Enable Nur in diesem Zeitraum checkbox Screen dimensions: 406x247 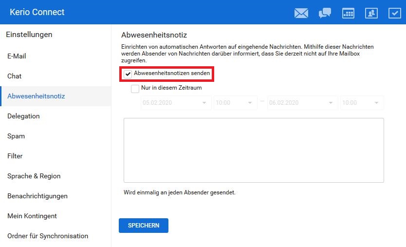point(135,89)
